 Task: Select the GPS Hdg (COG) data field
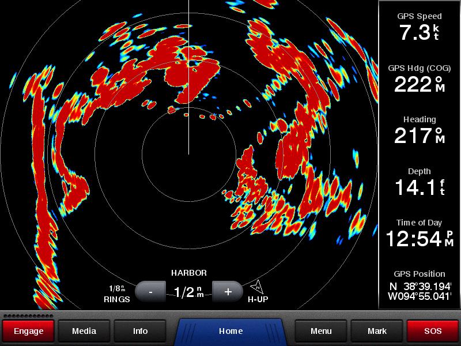click(419, 79)
